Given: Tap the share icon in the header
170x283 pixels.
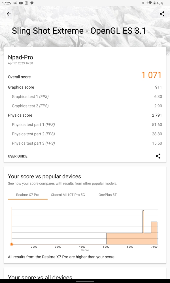Looking at the screenshot, I should pos(162,14).
